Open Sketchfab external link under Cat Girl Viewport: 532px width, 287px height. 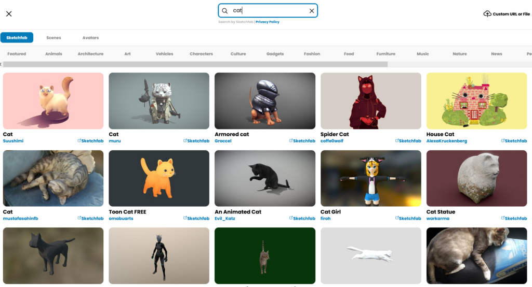click(408, 218)
